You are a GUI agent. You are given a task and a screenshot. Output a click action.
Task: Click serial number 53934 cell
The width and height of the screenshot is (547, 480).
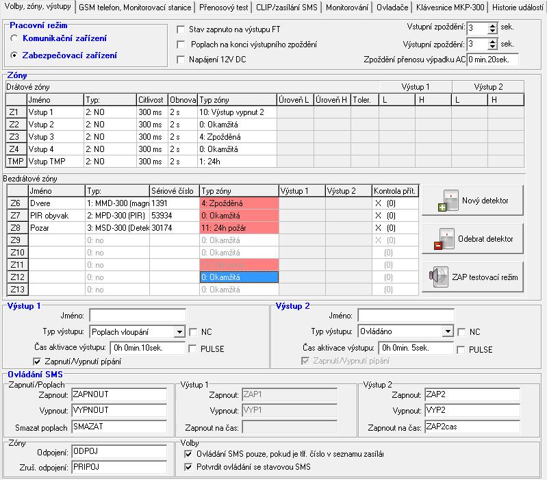[x=175, y=216]
